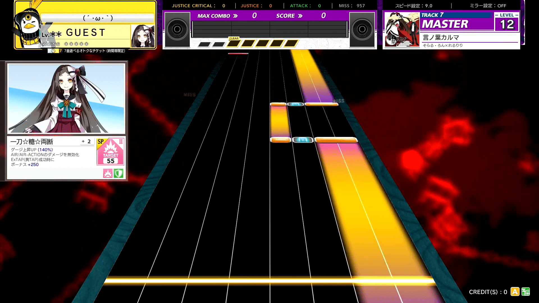
Task: Click the TRACK 7 label
Action: (x=432, y=15)
